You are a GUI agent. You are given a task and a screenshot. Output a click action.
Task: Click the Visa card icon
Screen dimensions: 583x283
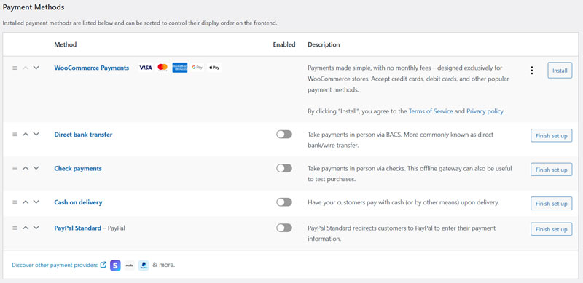coord(145,68)
